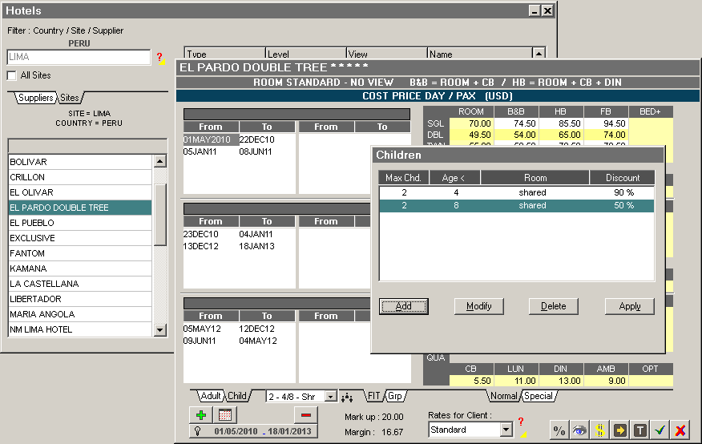Open the Rates for Client dropdown
The height and width of the screenshot is (444, 702).
point(506,430)
